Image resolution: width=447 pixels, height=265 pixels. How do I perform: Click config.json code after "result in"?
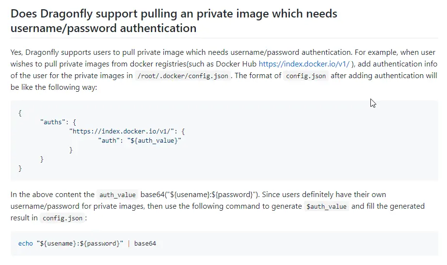click(62, 218)
